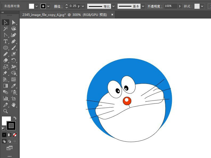Select the Anchor Point tool
The width and height of the screenshot is (211, 158).
click(6, 35)
